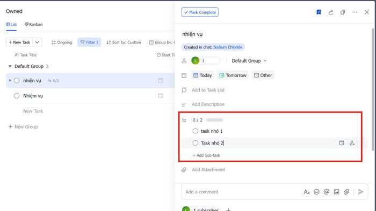Click the plus icon to add subscriber
Viewport: 376px width, 211px height.
tap(228, 209)
